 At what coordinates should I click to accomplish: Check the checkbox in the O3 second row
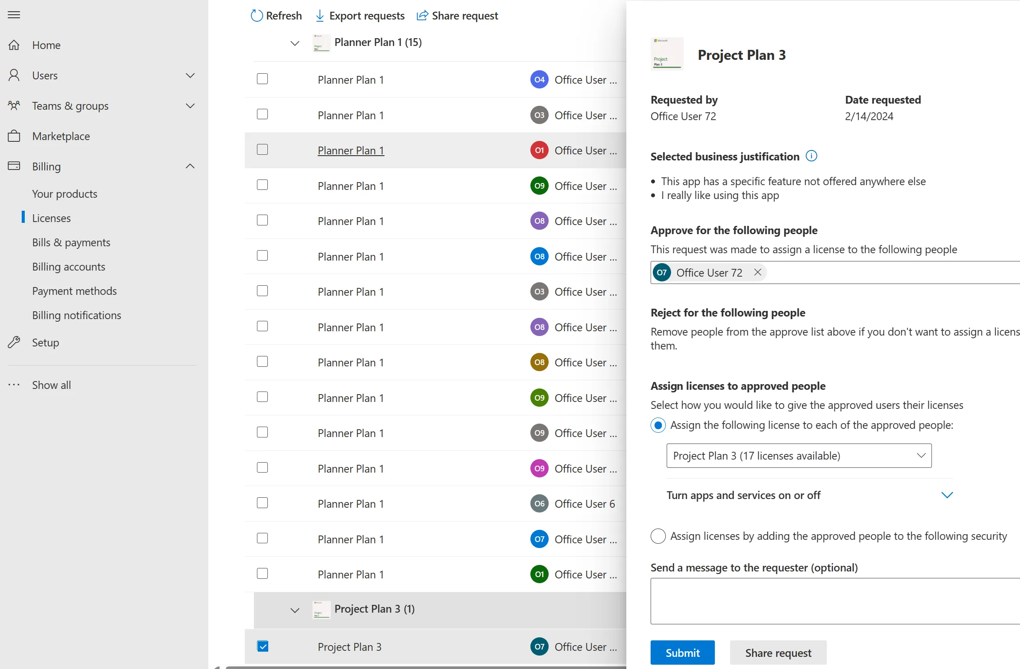[262, 114]
